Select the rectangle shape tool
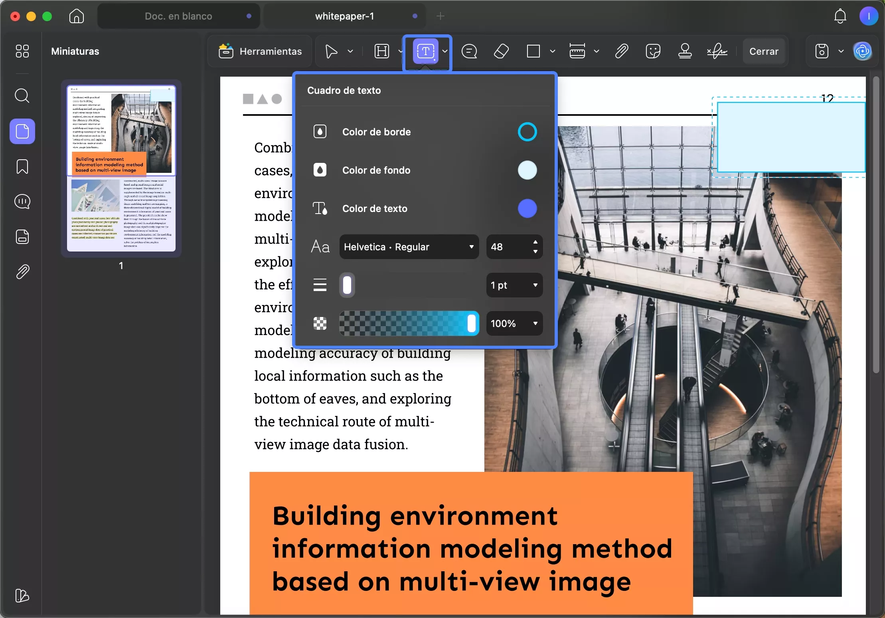 [x=533, y=51]
